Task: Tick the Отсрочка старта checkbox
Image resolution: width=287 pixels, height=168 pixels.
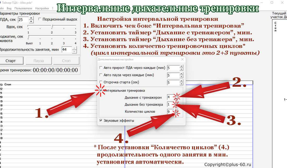Action: (x=101, y=82)
